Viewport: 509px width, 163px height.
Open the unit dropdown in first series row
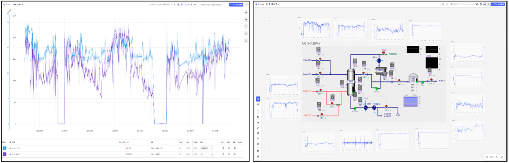[207, 148]
